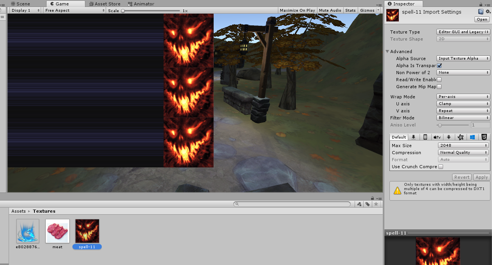Select the Default platform tab
Image resolution: width=492 pixels, height=265 pixels.
(399, 137)
